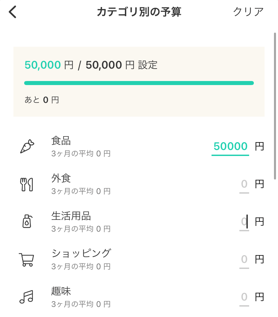Focus the 外食 budget amount field
The height and width of the screenshot is (317, 278).
[x=244, y=184]
